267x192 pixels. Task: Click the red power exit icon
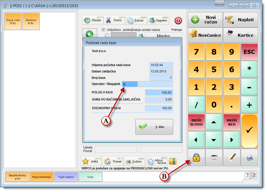[178, 21]
